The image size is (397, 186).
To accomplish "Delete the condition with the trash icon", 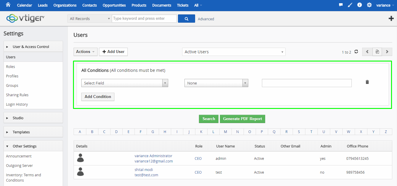I will pos(367,82).
